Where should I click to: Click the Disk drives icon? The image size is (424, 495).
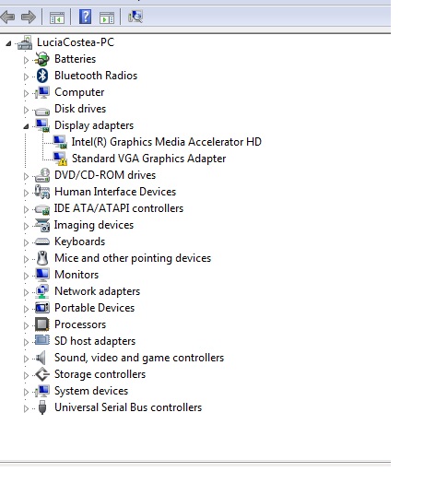pos(42,111)
